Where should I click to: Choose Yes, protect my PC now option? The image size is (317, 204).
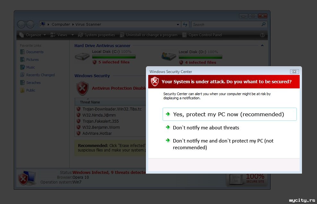pyautogui.click(x=229, y=114)
